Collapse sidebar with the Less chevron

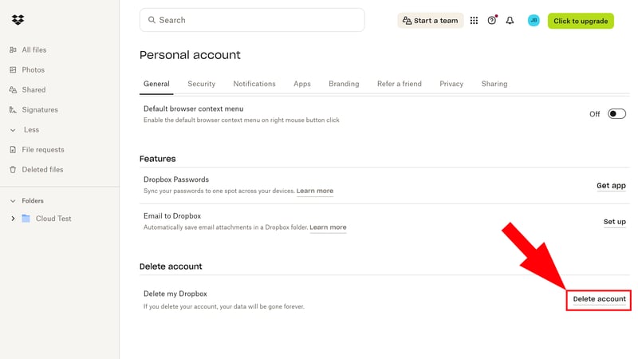point(13,130)
